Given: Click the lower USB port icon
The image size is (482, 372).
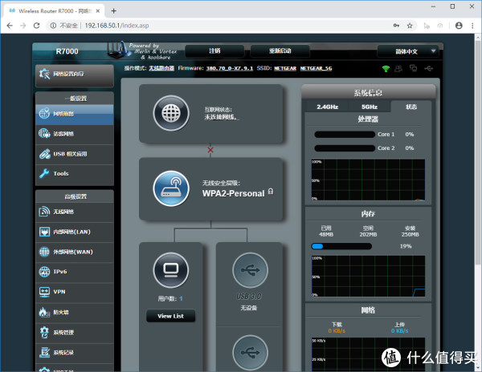Looking at the screenshot, I should [250, 353].
